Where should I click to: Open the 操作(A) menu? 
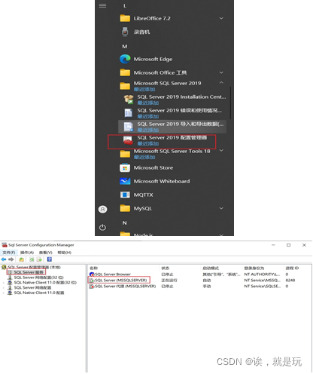27,253
